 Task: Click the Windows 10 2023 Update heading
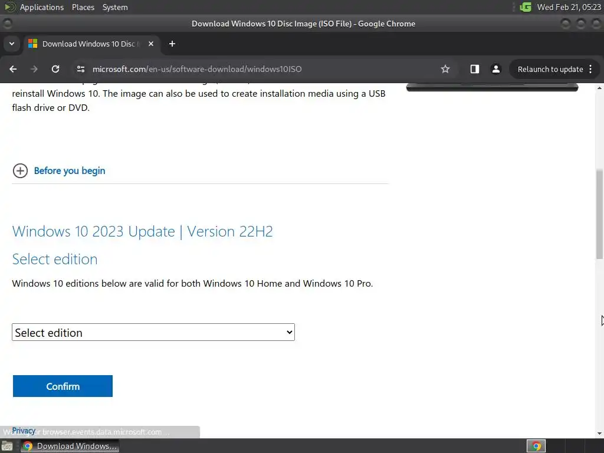point(143,231)
